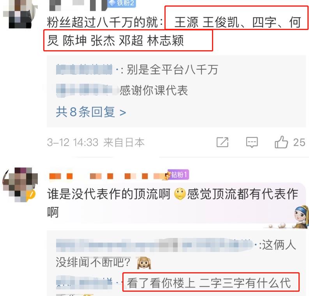This screenshot has height=296, width=309.
Task: Tap the monkey covering ears emoji
Action: tap(144, 263)
